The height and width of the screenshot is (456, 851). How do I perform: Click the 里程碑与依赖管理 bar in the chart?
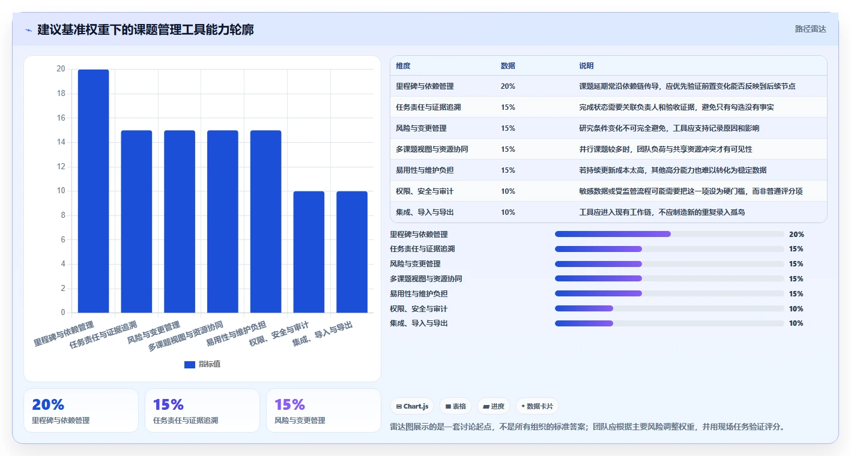(x=94, y=191)
